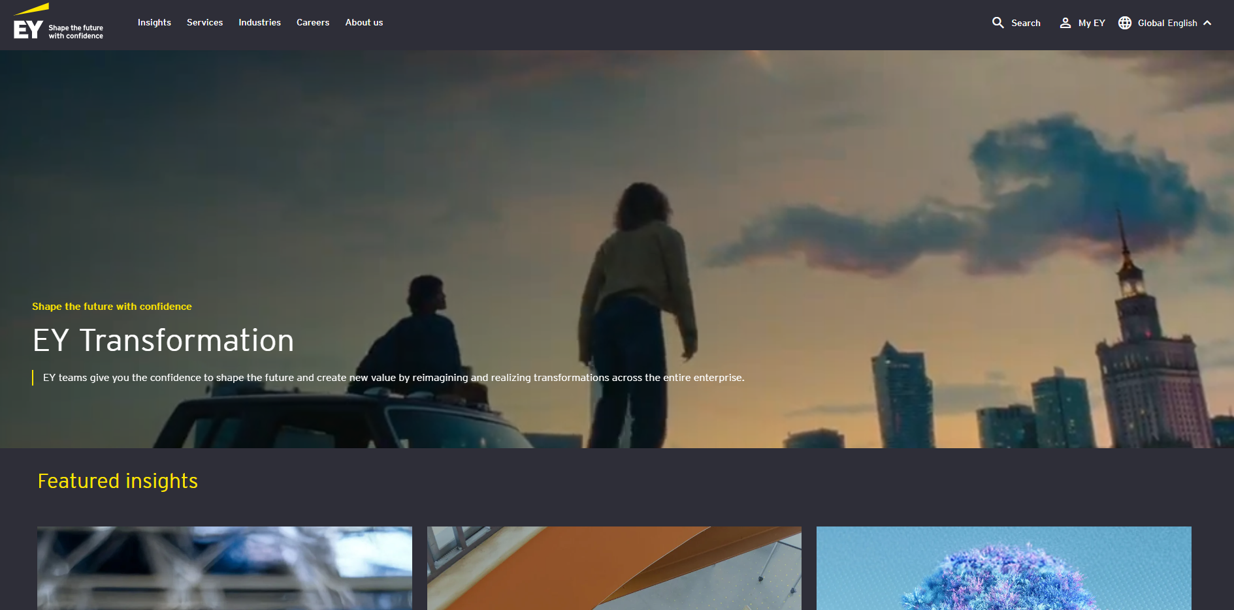Go to the Careers menu item

(x=313, y=22)
